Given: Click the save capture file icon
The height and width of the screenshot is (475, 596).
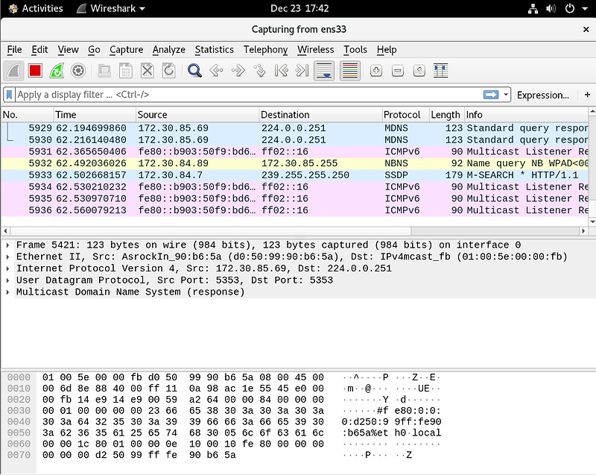Looking at the screenshot, I should click(x=126, y=71).
